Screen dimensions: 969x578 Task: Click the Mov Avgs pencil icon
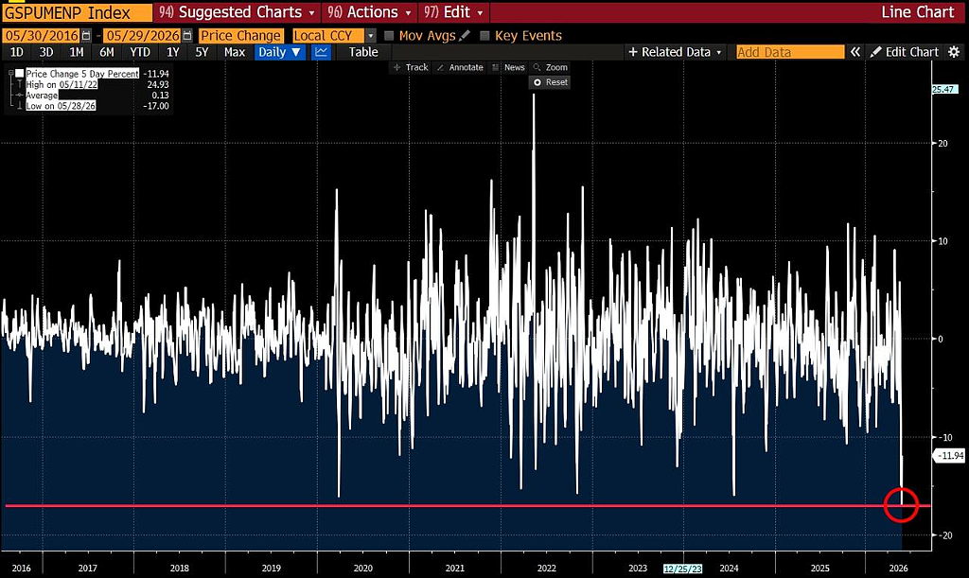pos(466,36)
